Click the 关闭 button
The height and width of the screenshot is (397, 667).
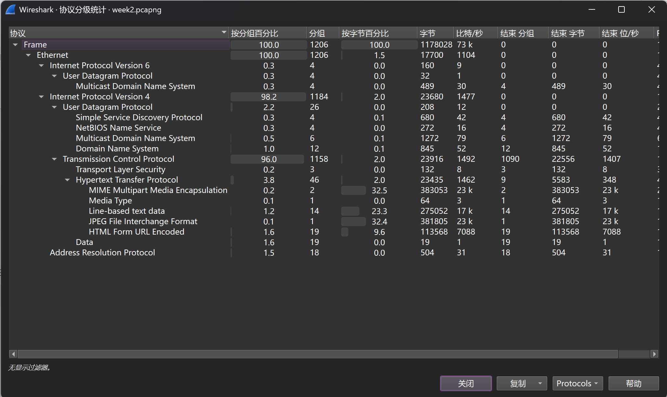(x=466, y=383)
